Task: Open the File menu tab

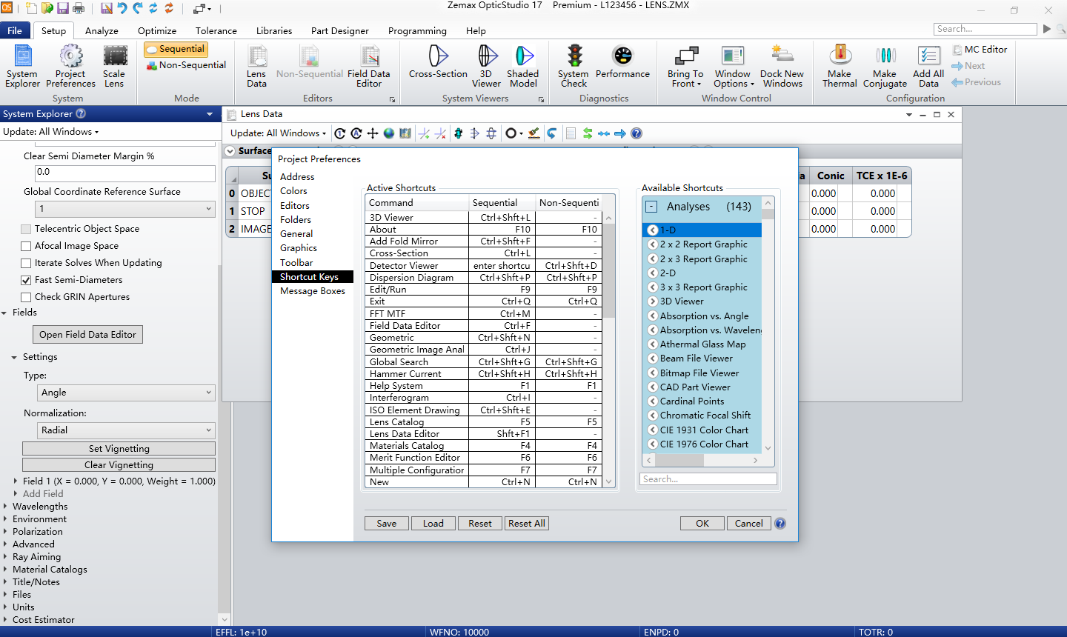Action: (x=15, y=30)
